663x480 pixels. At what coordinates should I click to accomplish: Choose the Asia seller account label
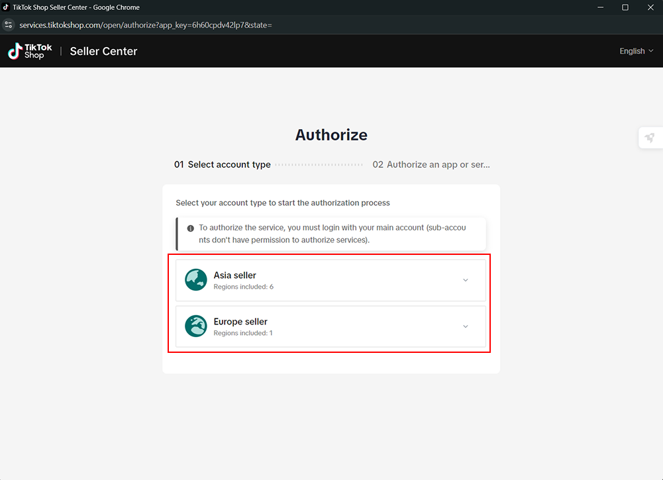235,275
